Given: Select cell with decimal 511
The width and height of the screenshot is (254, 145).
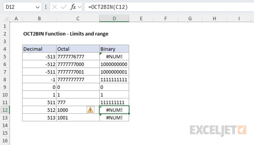Looking at the screenshot, I should click(39, 102).
